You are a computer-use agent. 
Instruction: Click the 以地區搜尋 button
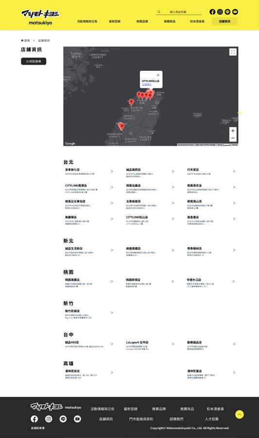tap(34, 61)
